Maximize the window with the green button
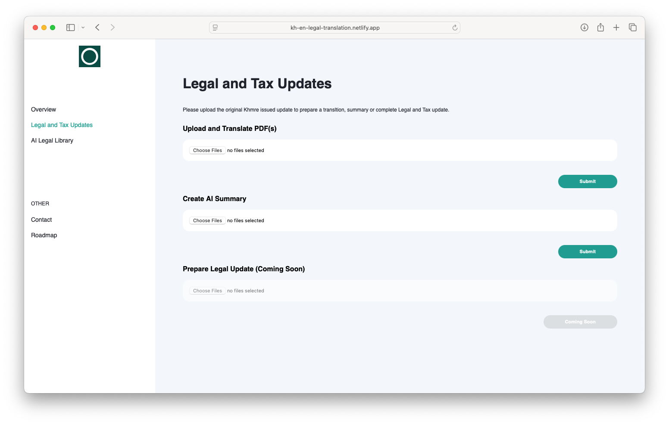Viewport: 669px width, 425px height. (53, 28)
